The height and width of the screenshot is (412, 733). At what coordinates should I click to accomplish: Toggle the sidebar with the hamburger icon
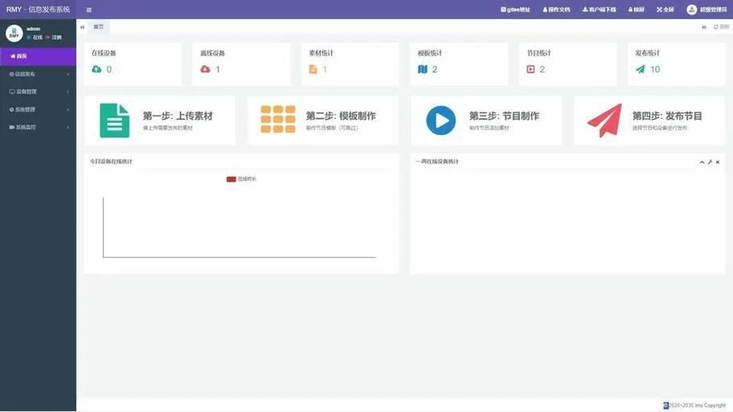[88, 10]
